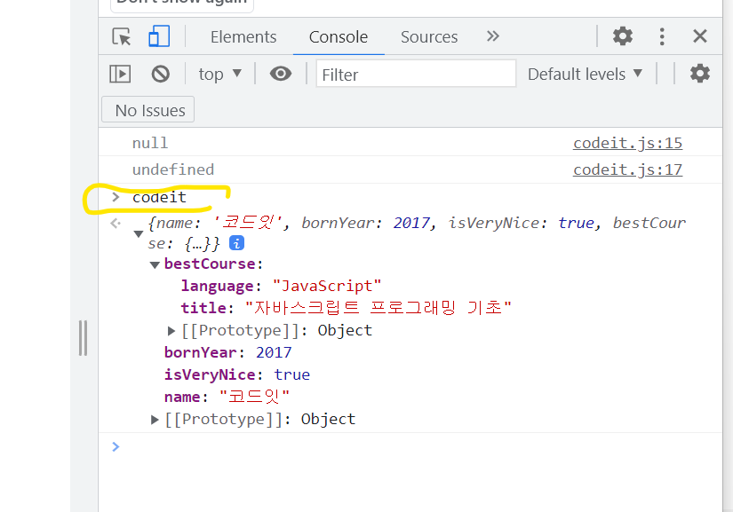Collapse the bestCourse property
This screenshot has width=733, height=512.
[155, 264]
